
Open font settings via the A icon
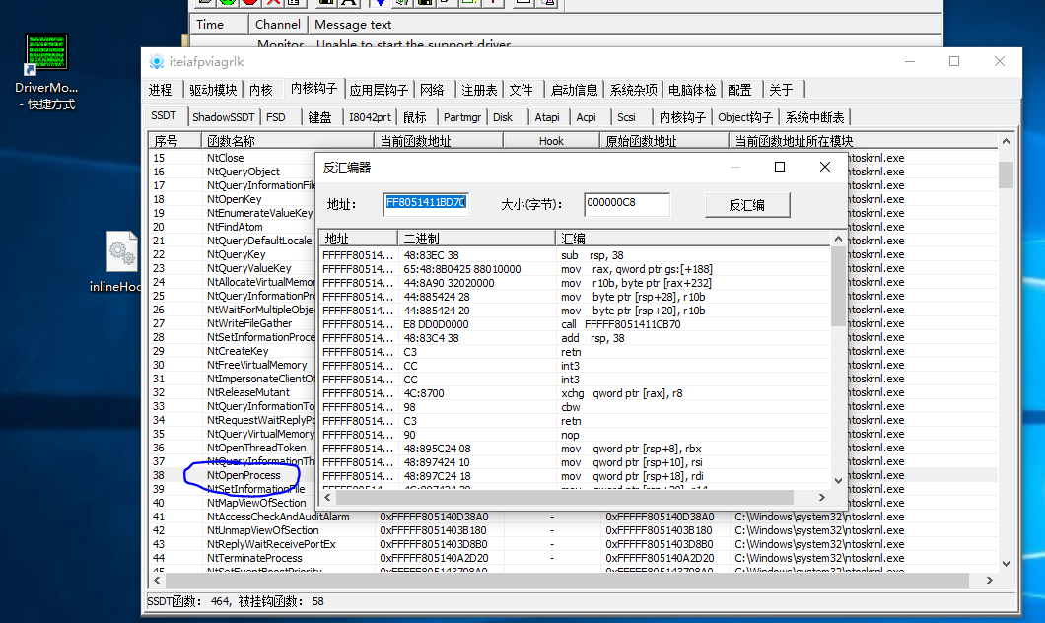351,4
